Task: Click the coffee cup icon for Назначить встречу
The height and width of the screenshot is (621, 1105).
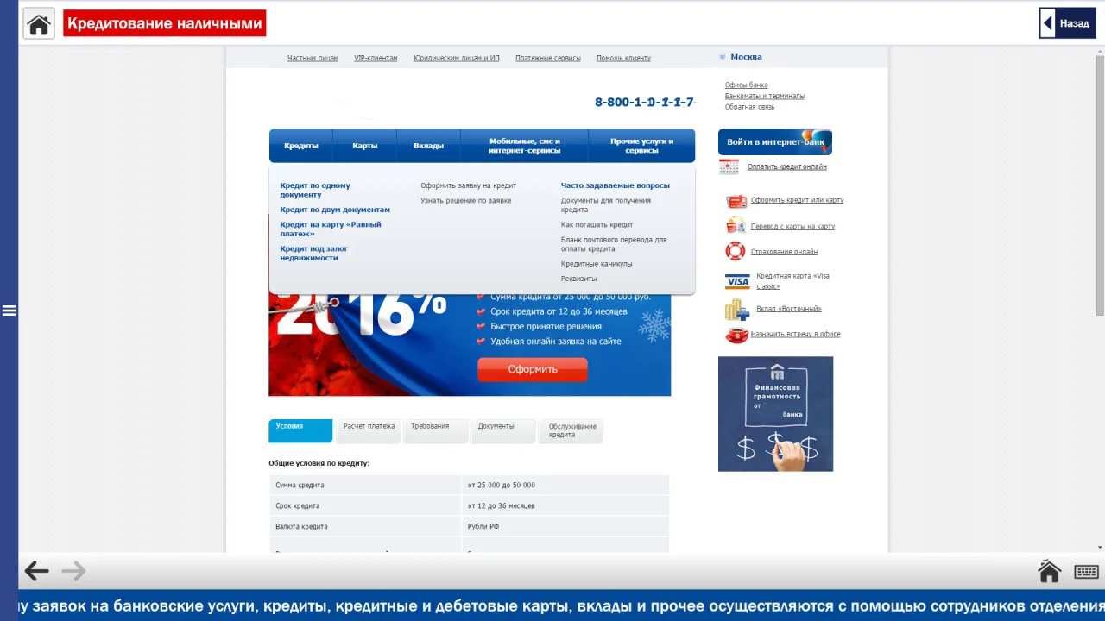Action: (x=736, y=336)
